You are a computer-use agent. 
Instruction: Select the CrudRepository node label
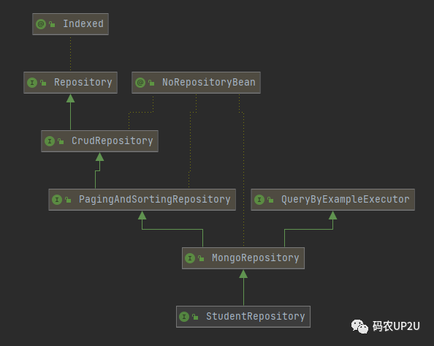pos(112,140)
